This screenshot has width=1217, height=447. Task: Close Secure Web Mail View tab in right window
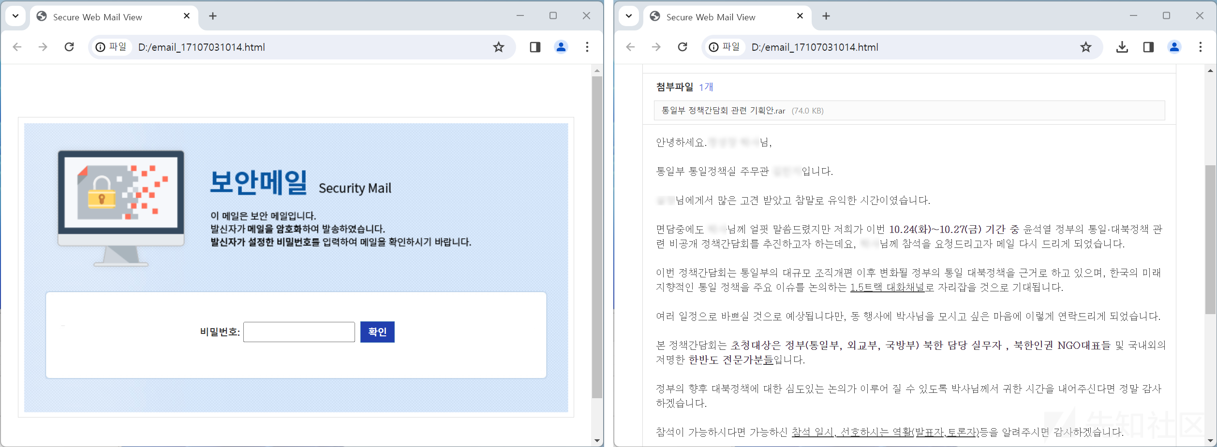(800, 16)
